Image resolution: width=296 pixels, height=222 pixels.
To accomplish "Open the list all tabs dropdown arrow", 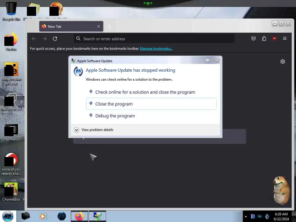I will coord(254,26).
